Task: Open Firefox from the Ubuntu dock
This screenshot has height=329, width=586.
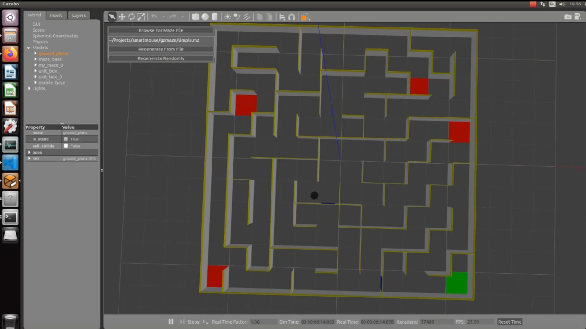Action: click(10, 53)
